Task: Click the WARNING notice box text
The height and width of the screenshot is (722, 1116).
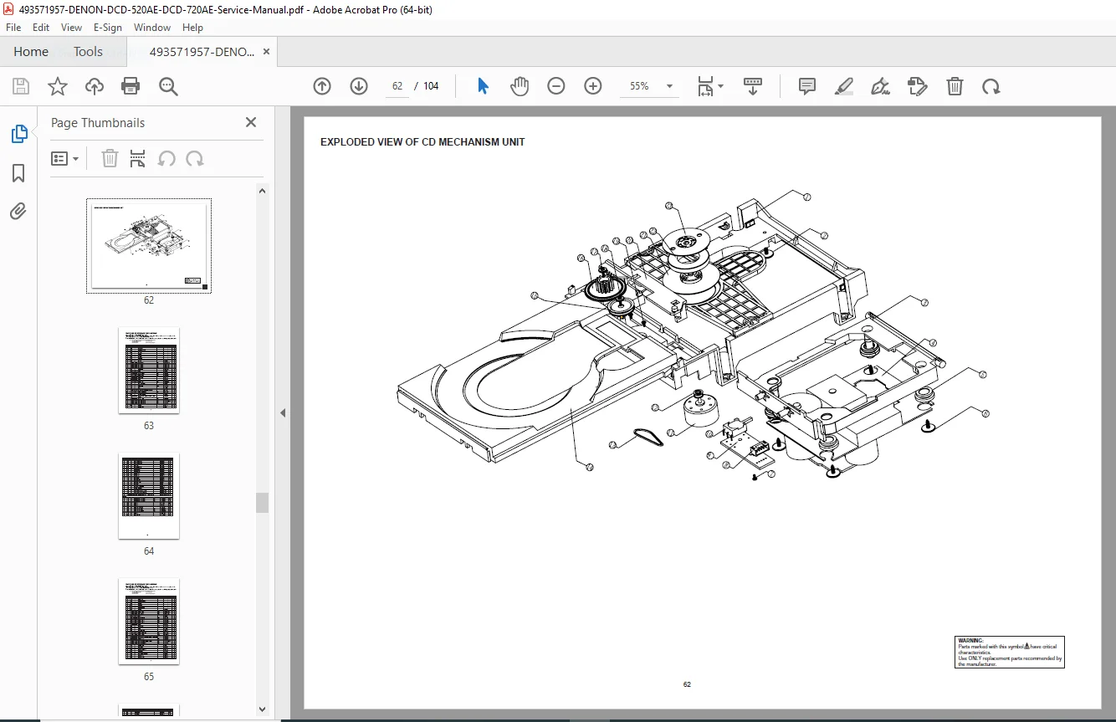Action: [1010, 652]
